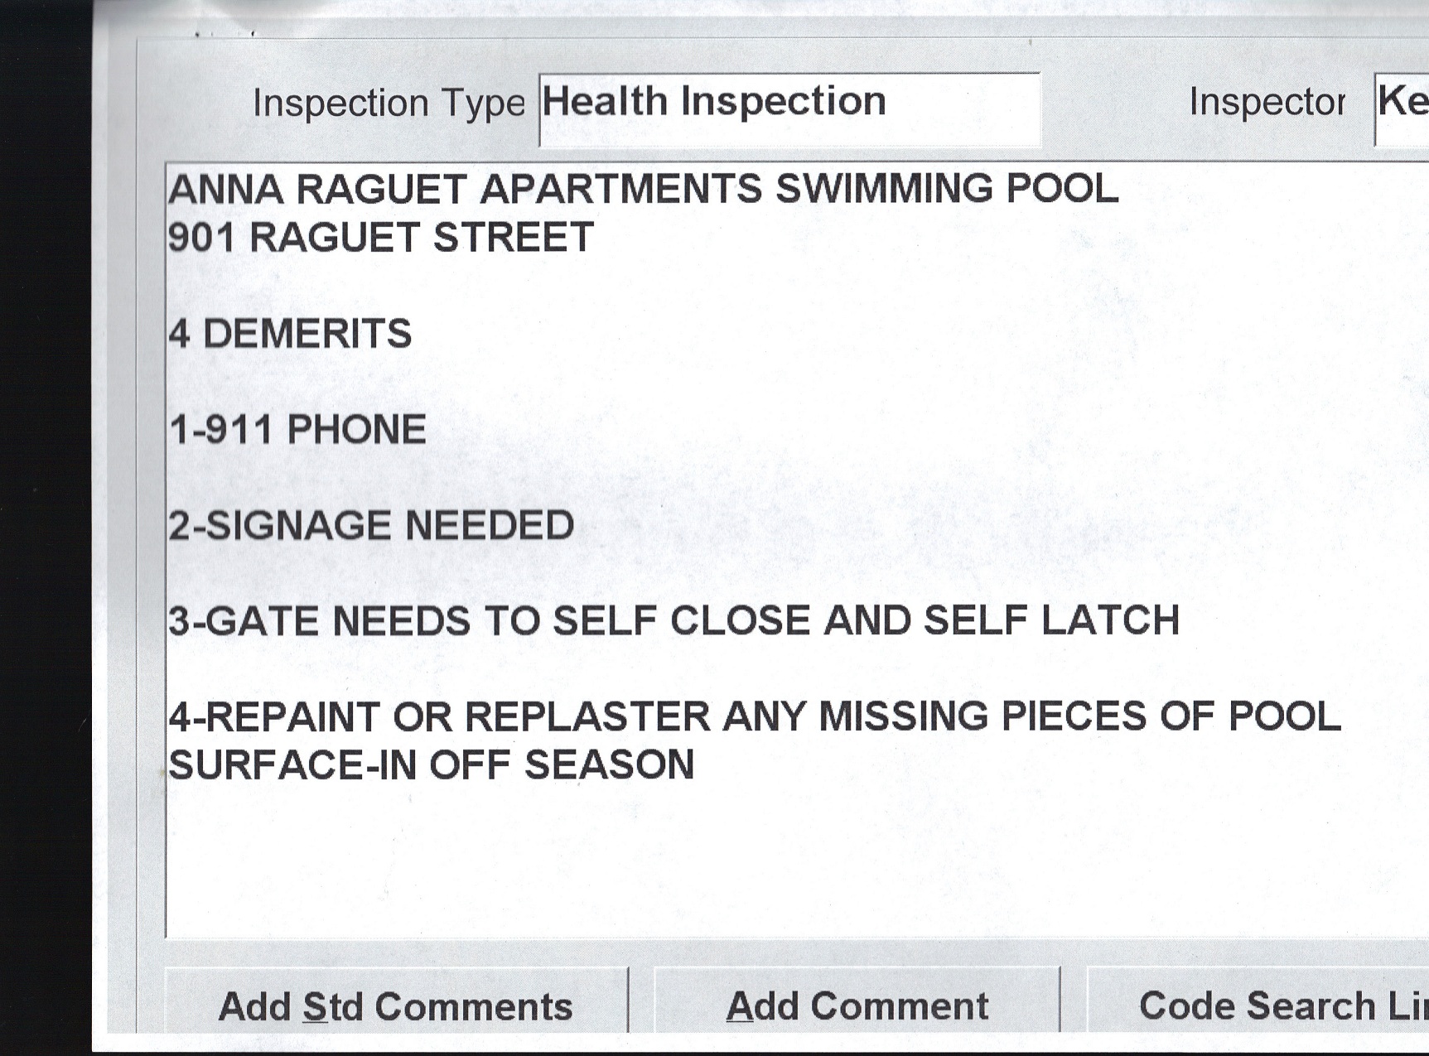Click the 4 DEMERITS line
The width and height of the screenshot is (1429, 1056).
290,334
